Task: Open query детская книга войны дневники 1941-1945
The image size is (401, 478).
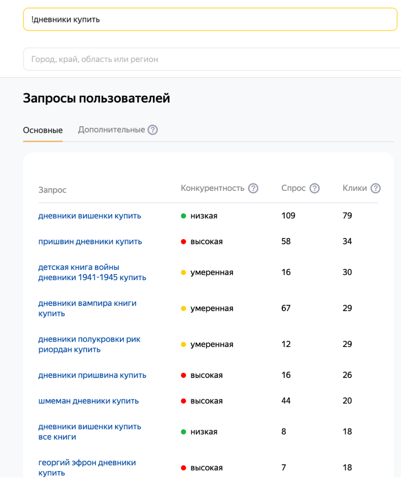Action: point(92,272)
